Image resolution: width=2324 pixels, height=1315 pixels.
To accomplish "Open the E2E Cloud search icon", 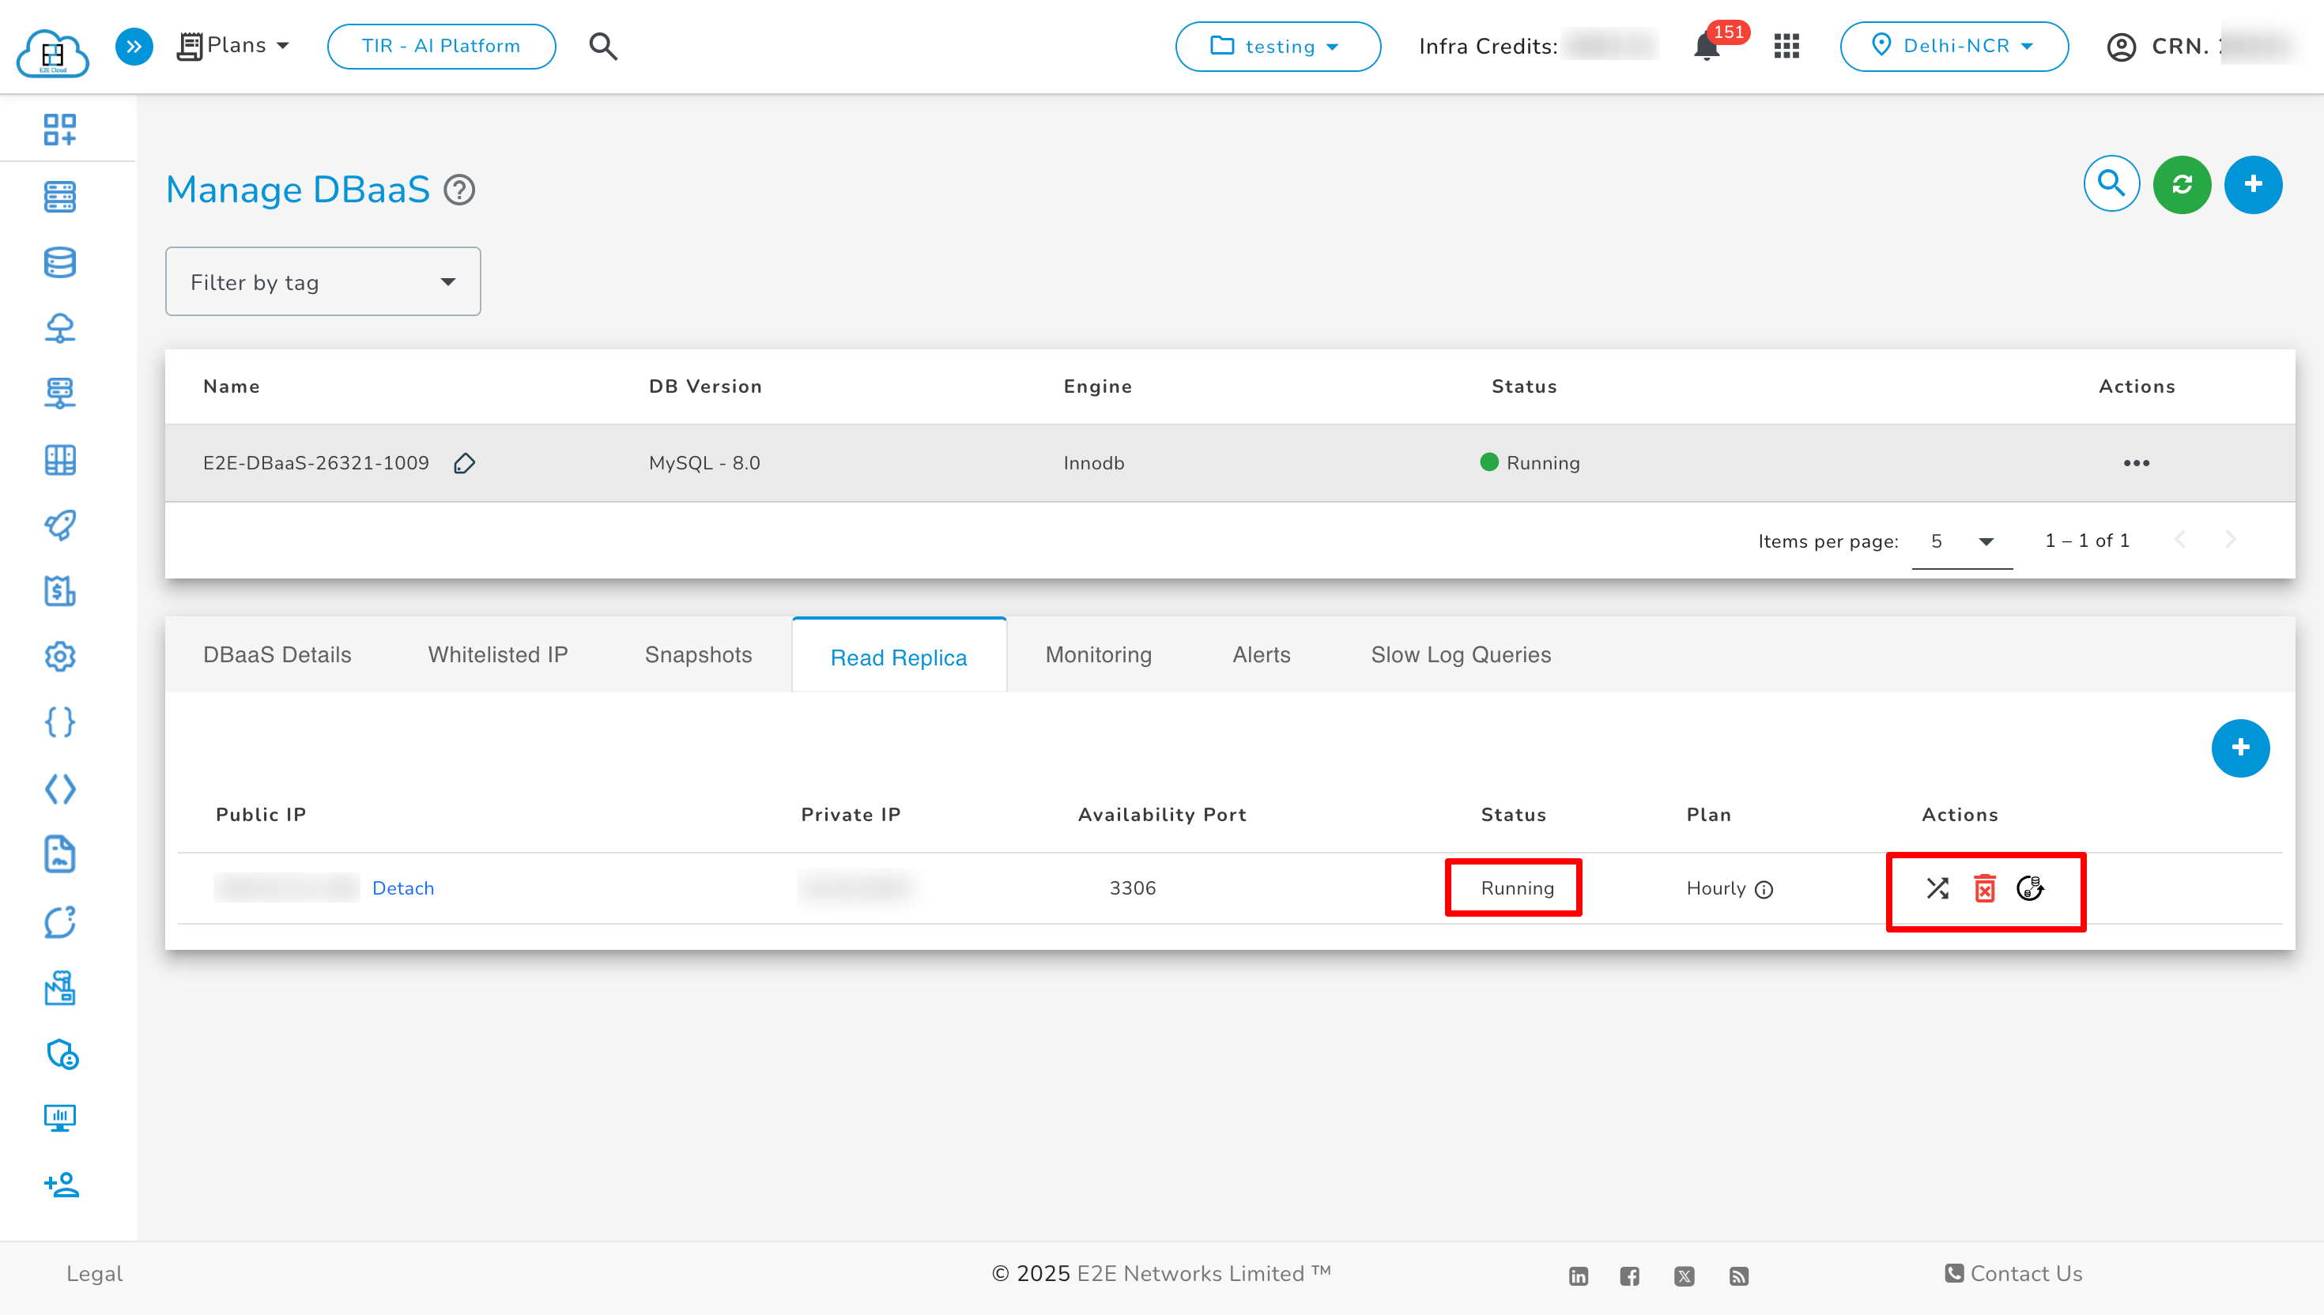I will 602,46.
